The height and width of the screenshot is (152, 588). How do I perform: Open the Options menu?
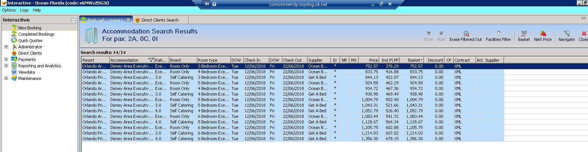[x=9, y=10]
